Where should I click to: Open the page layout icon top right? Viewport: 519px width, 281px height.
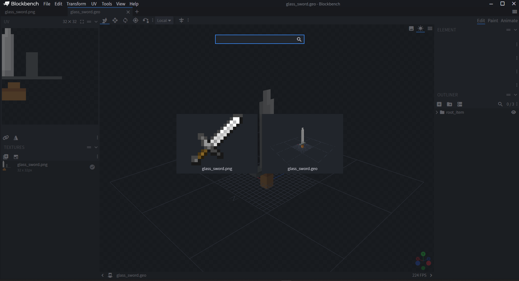click(x=515, y=12)
